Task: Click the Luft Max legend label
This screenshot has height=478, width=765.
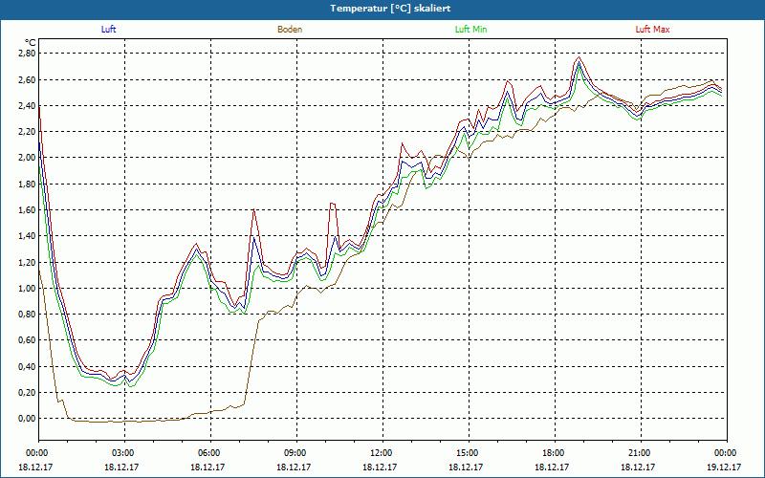Action: click(x=652, y=30)
